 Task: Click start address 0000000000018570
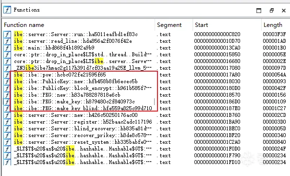tap(217, 95)
